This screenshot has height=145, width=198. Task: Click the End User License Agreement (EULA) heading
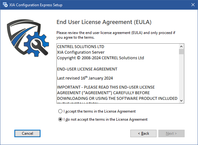coord(104,22)
